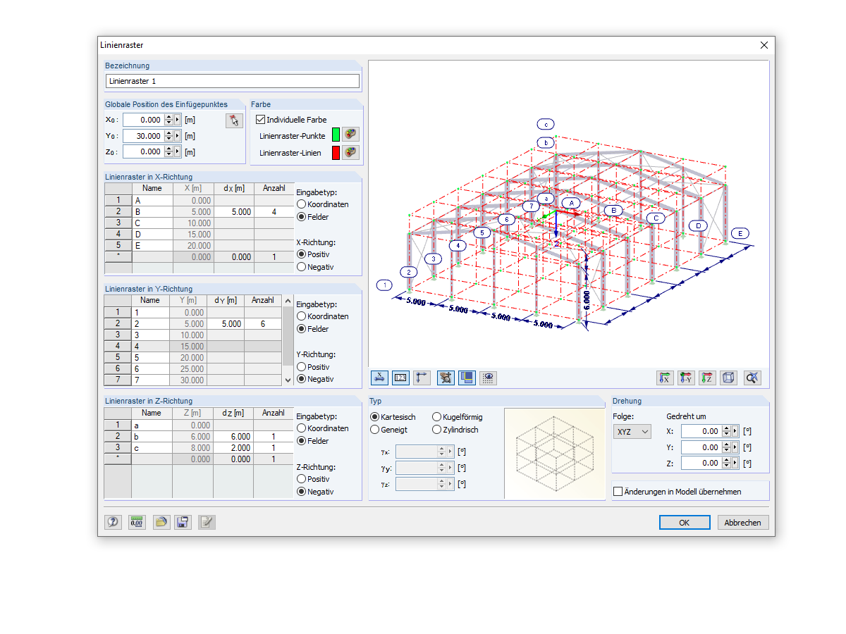Choose Zylindrisch grid type
846x634 pixels.
(x=436, y=430)
